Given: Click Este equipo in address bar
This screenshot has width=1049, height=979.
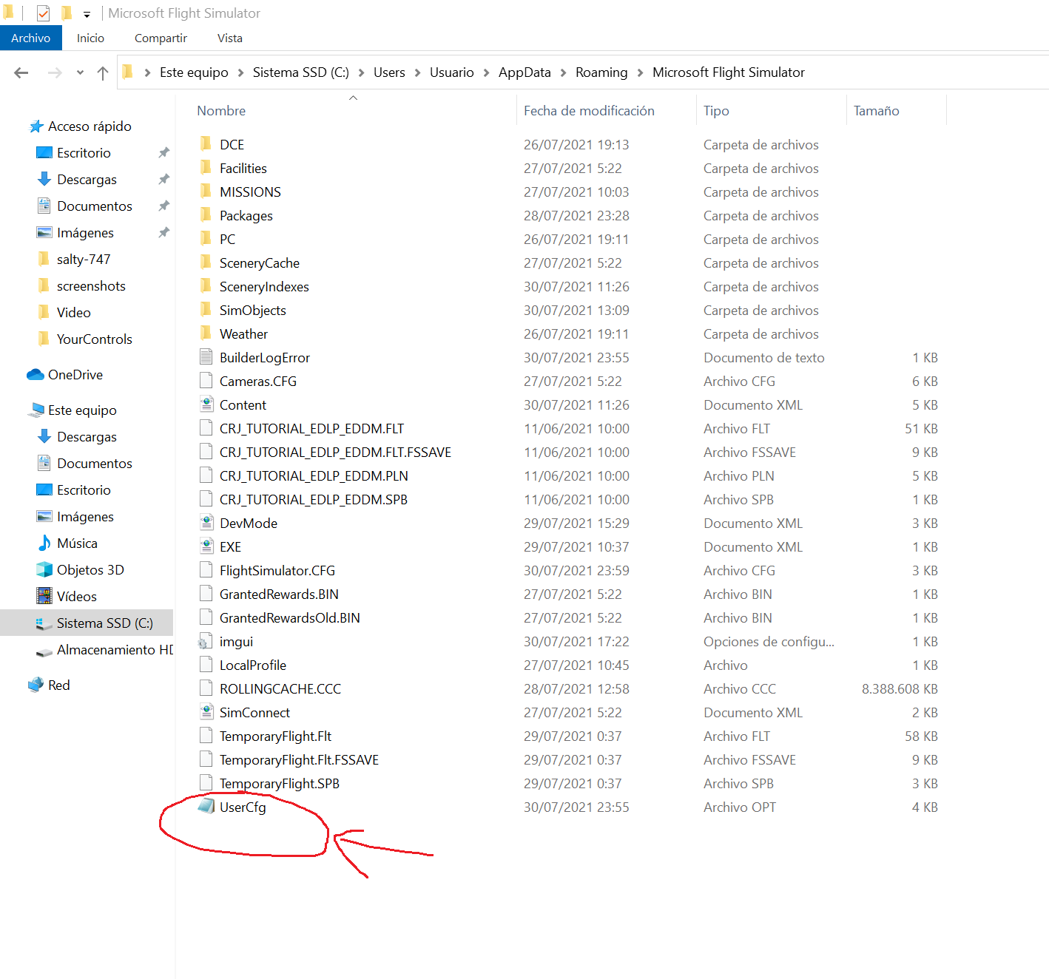Looking at the screenshot, I should pos(194,72).
